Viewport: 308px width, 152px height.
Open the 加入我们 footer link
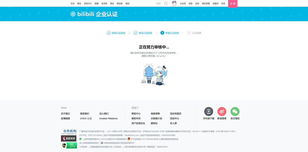pos(104,114)
